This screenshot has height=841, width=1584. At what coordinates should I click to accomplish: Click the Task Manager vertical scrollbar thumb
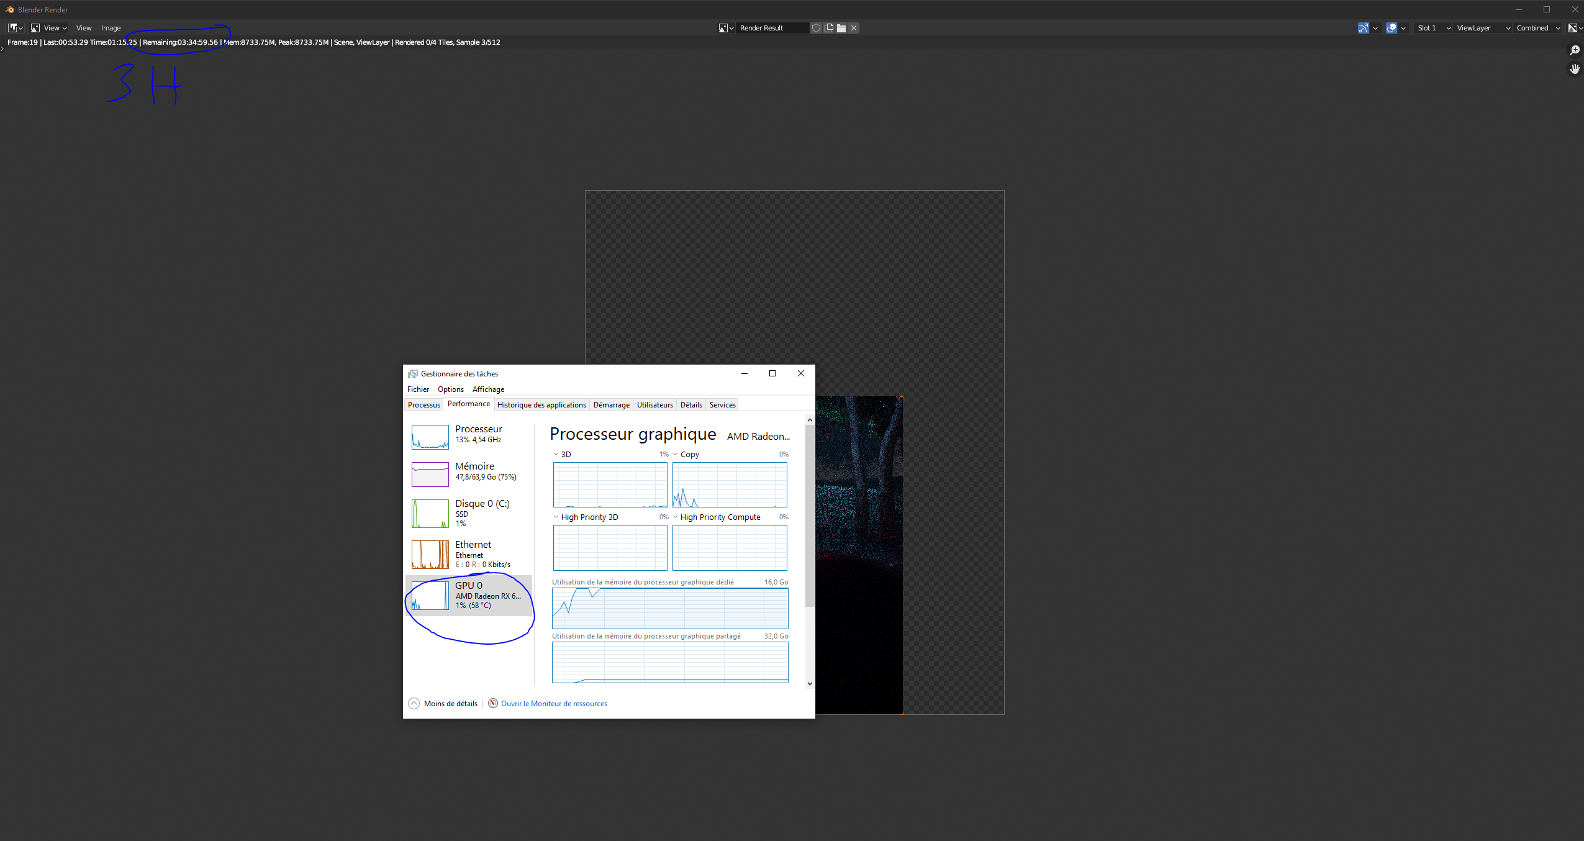810,516
